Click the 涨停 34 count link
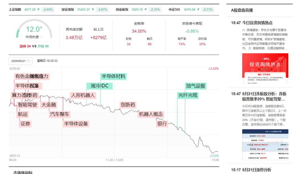The image size is (299, 174). pyautogui.click(x=25, y=46)
